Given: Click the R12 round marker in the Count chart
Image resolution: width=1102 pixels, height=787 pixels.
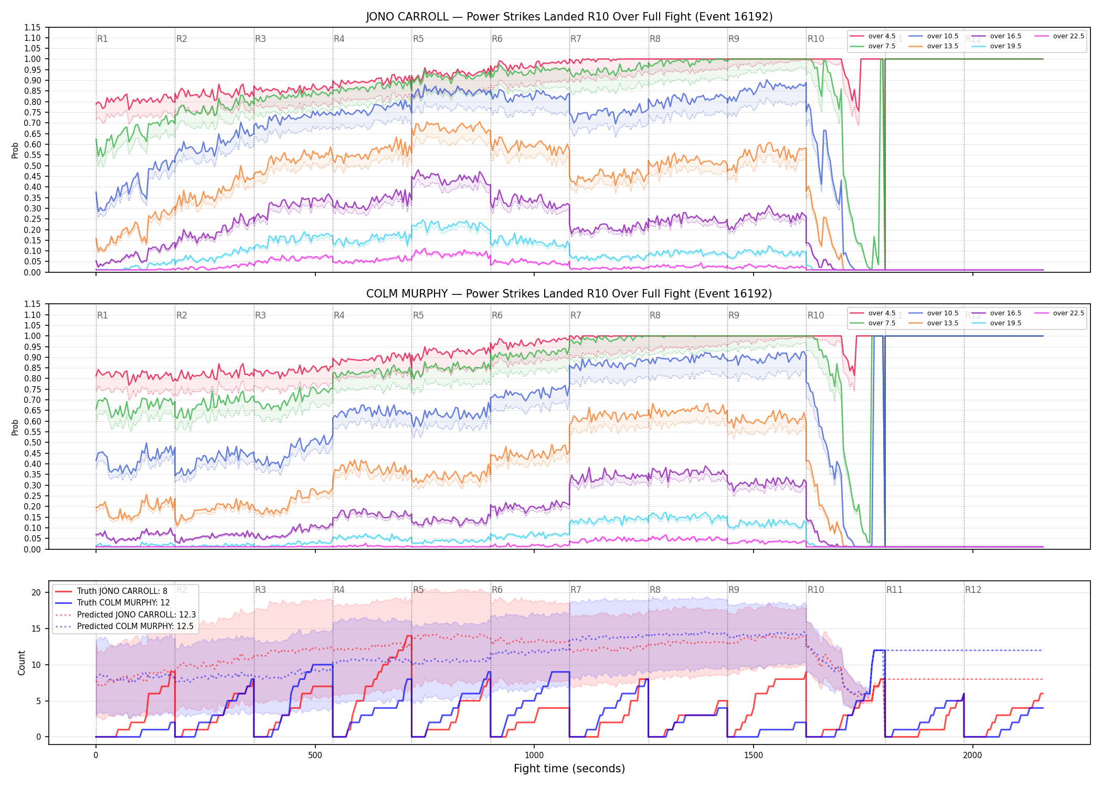Looking at the screenshot, I should tap(973, 590).
